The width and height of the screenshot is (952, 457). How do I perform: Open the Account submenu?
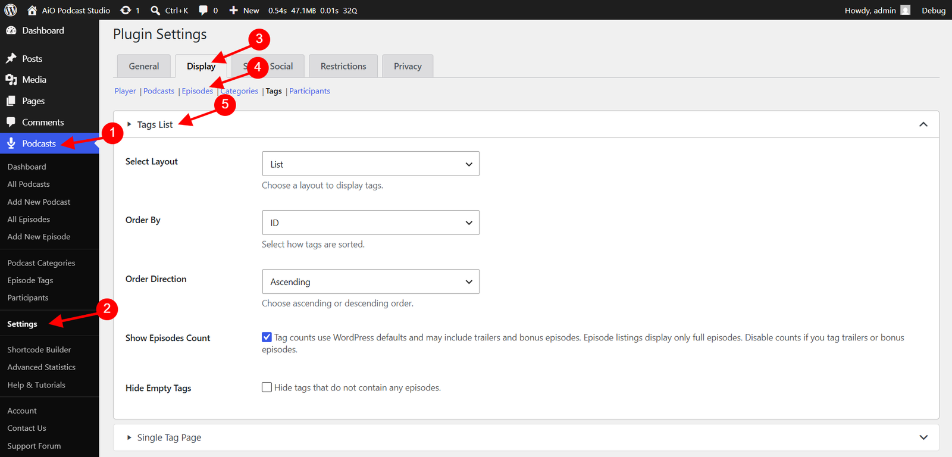click(22, 411)
